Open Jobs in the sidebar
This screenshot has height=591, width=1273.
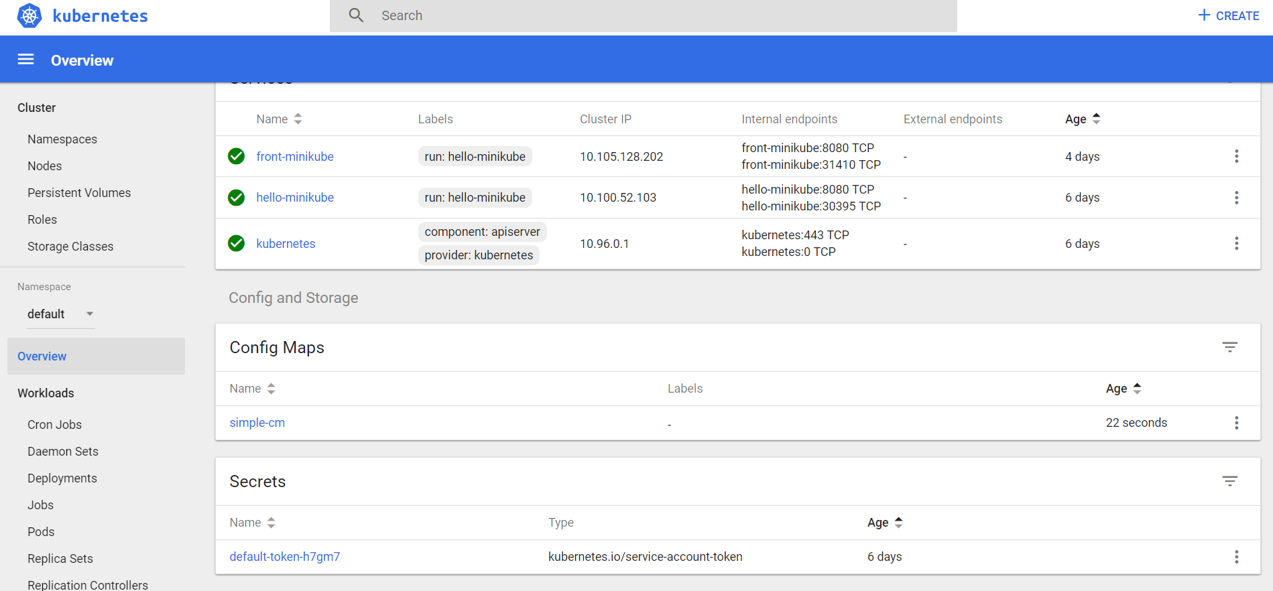point(40,505)
